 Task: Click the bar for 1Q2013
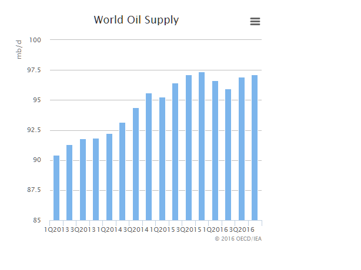(56, 188)
